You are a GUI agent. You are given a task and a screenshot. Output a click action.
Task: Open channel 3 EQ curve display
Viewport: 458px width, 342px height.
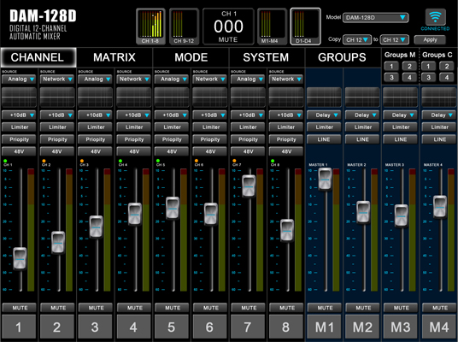pyautogui.click(x=95, y=97)
